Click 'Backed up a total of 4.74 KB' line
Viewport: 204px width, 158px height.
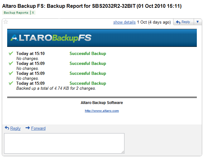coord(56,88)
